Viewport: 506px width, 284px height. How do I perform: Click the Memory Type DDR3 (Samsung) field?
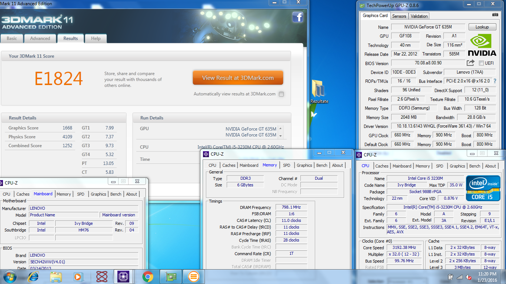(414, 108)
